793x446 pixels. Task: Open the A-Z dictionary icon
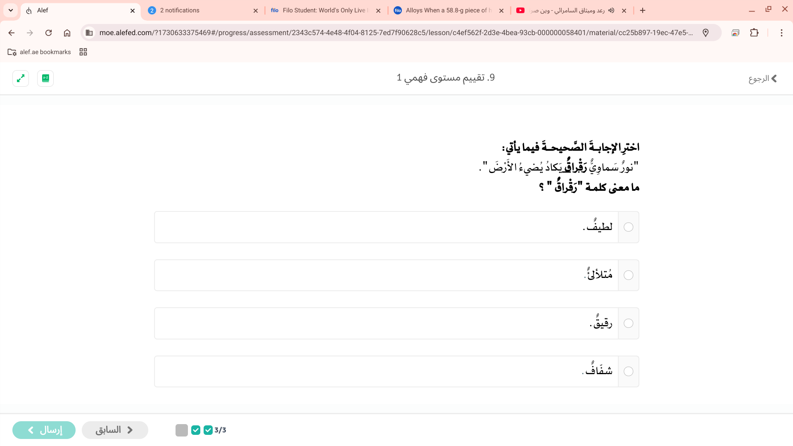point(45,78)
